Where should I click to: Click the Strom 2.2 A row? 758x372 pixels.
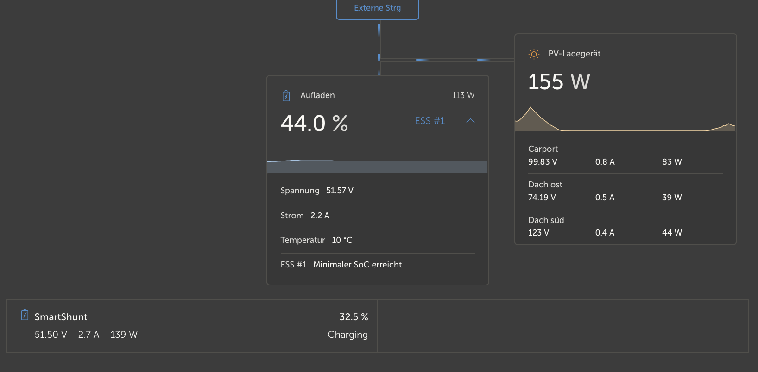coord(377,216)
